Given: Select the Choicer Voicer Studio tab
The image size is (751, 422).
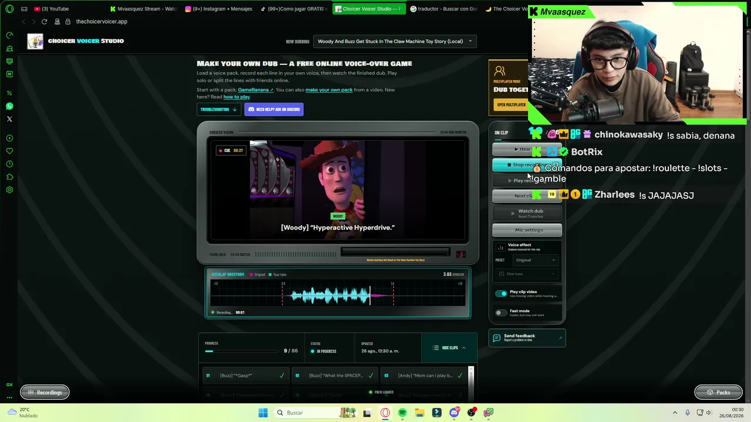Looking at the screenshot, I should click(x=368, y=9).
